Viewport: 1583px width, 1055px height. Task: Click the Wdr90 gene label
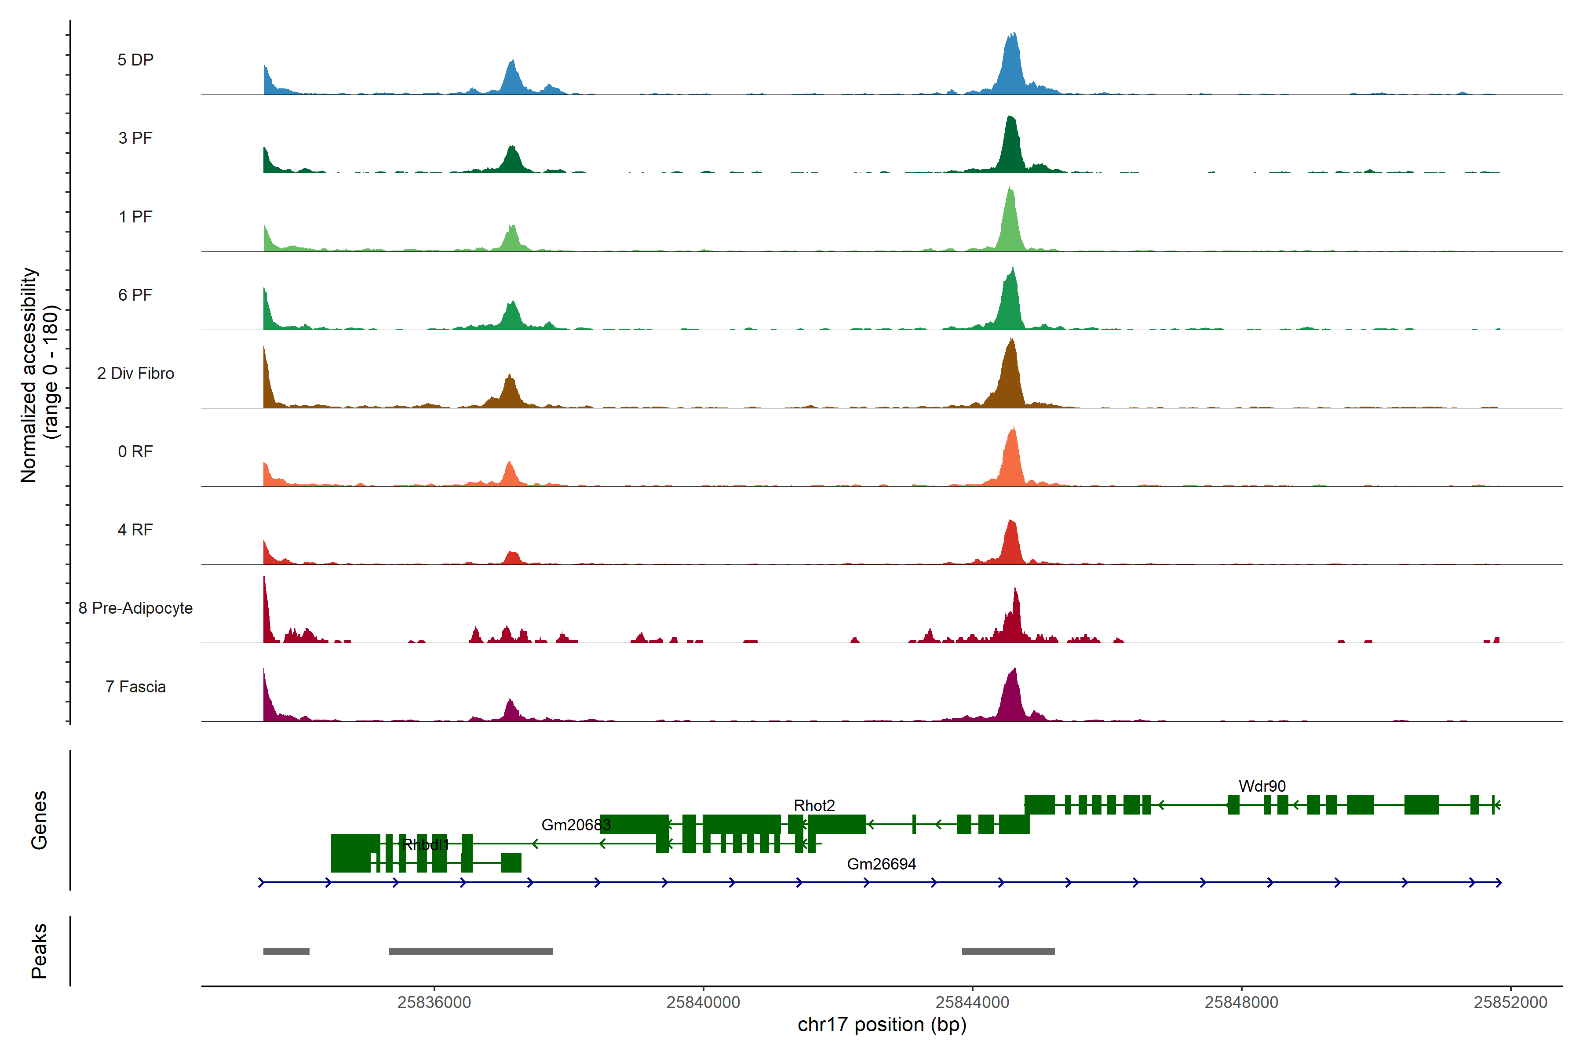tap(1262, 786)
